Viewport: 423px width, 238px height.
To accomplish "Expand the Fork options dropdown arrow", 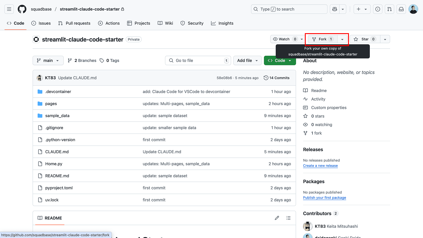I will click(x=342, y=39).
